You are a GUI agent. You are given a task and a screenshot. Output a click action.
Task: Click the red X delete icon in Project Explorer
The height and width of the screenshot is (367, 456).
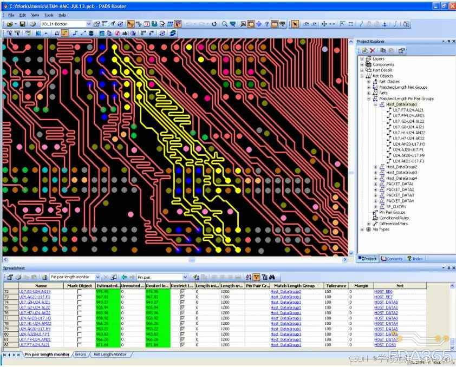373,50
